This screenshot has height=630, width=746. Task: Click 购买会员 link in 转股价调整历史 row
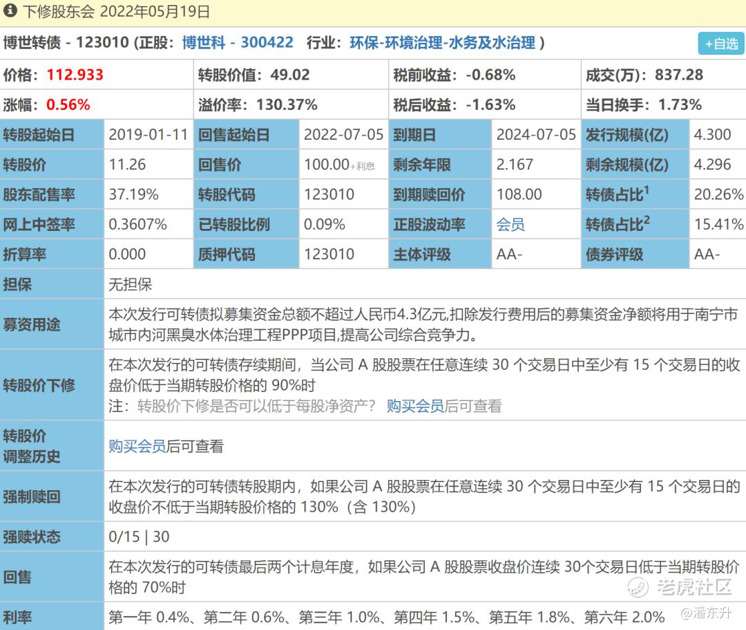tap(137, 446)
